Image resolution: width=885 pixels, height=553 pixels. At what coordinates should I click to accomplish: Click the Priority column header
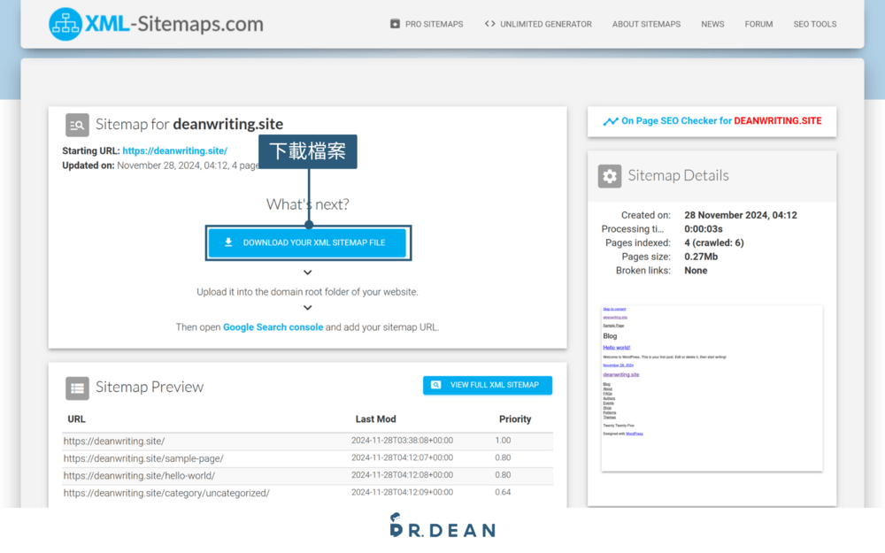point(515,419)
